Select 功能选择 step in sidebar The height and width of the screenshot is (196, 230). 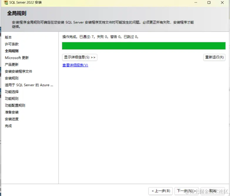point(12,92)
